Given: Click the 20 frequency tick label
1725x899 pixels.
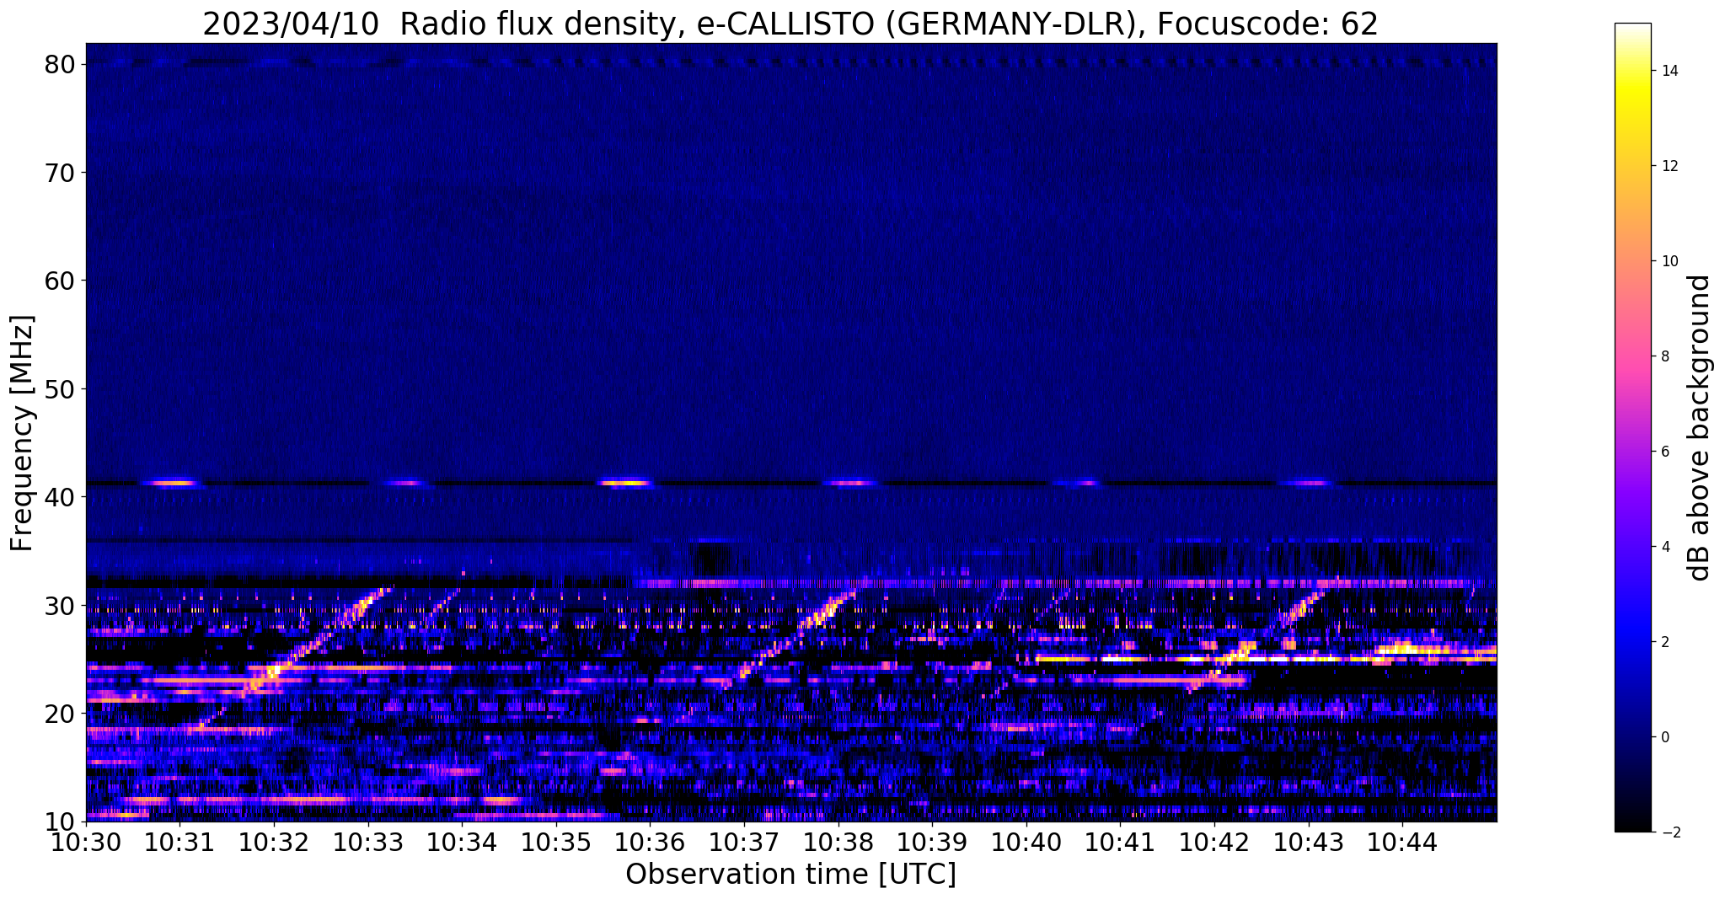Looking at the screenshot, I should tap(62, 714).
